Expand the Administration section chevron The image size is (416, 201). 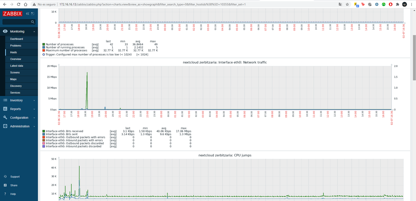pos(34,126)
